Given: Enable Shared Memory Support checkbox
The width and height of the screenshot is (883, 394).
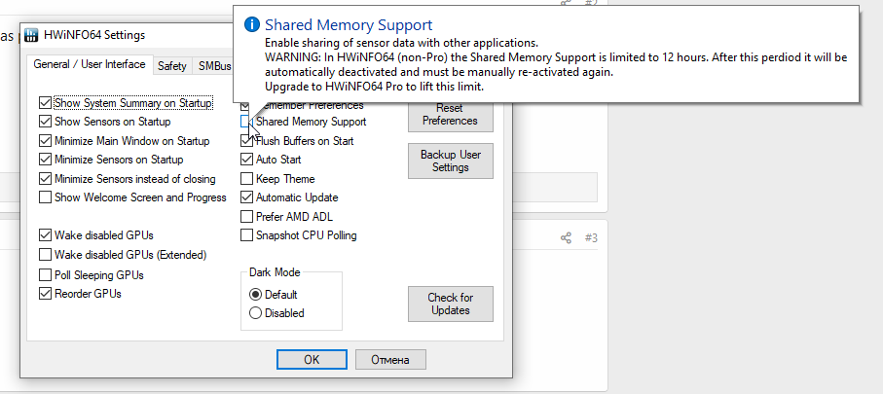Looking at the screenshot, I should [x=246, y=122].
